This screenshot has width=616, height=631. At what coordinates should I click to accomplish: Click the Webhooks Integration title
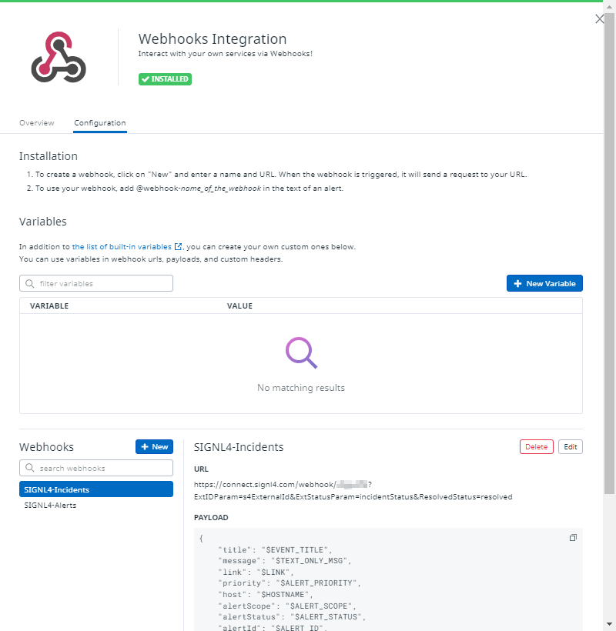point(213,39)
